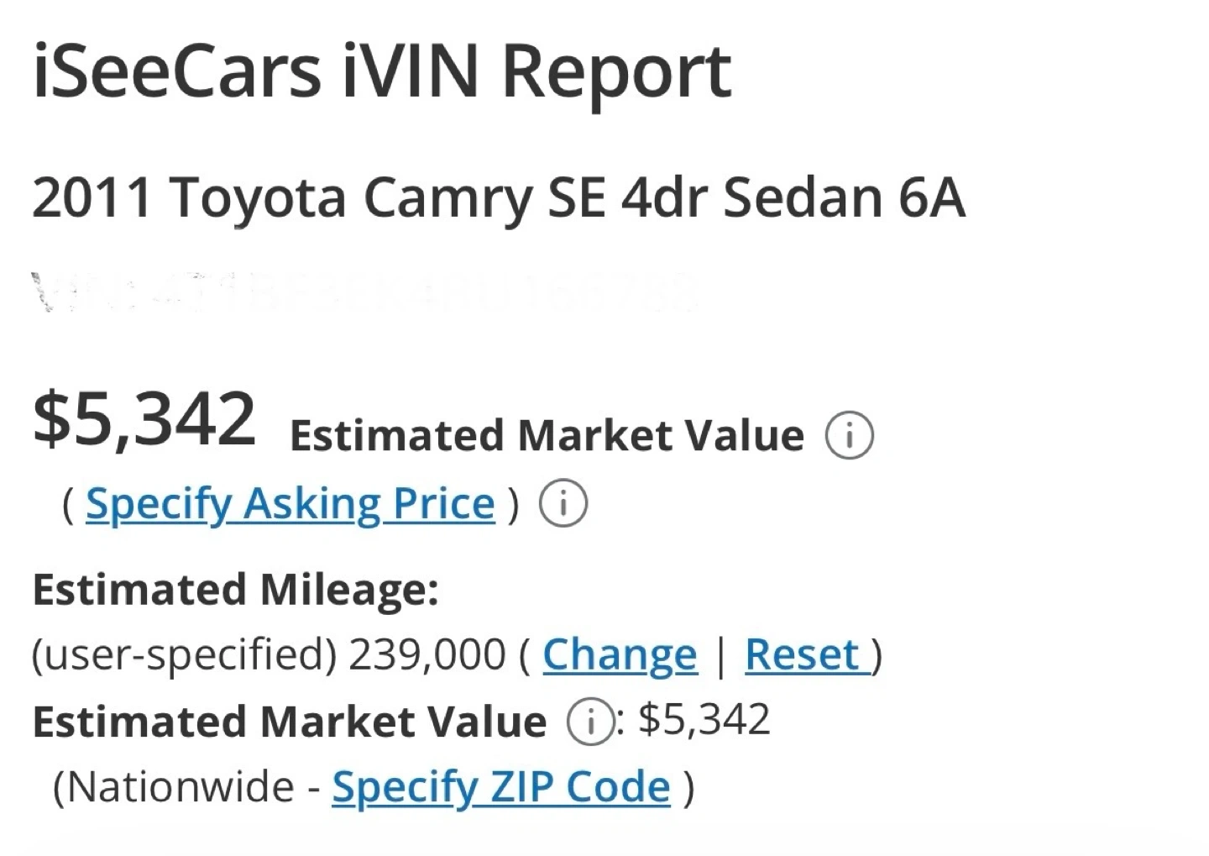Open the Specify Asking Price link
This screenshot has width=1209, height=856.
point(290,504)
